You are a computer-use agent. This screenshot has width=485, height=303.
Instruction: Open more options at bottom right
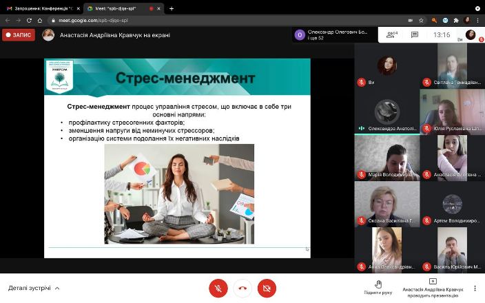point(475,288)
